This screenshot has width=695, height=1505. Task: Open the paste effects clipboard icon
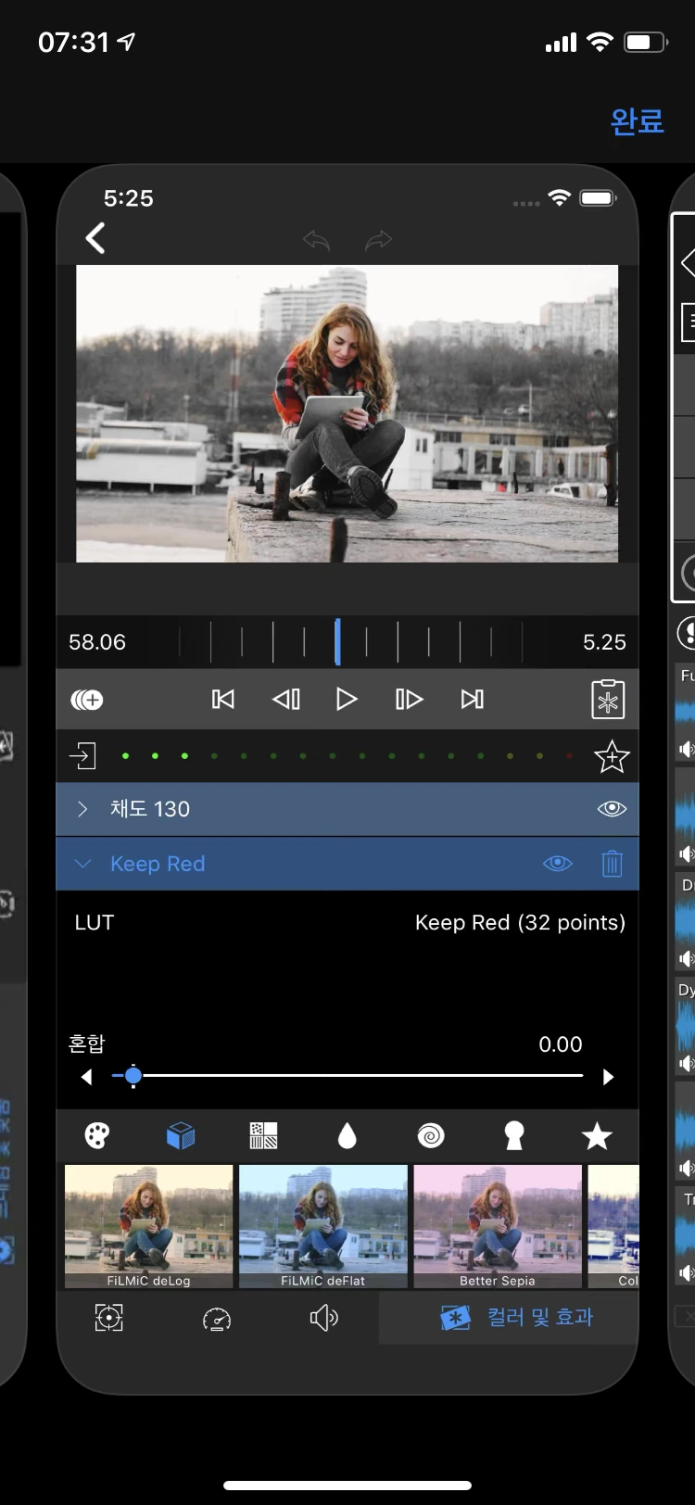[608, 700]
